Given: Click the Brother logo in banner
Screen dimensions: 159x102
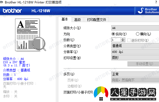Looking at the screenshot, I should pyautogui.click(x=12, y=11).
